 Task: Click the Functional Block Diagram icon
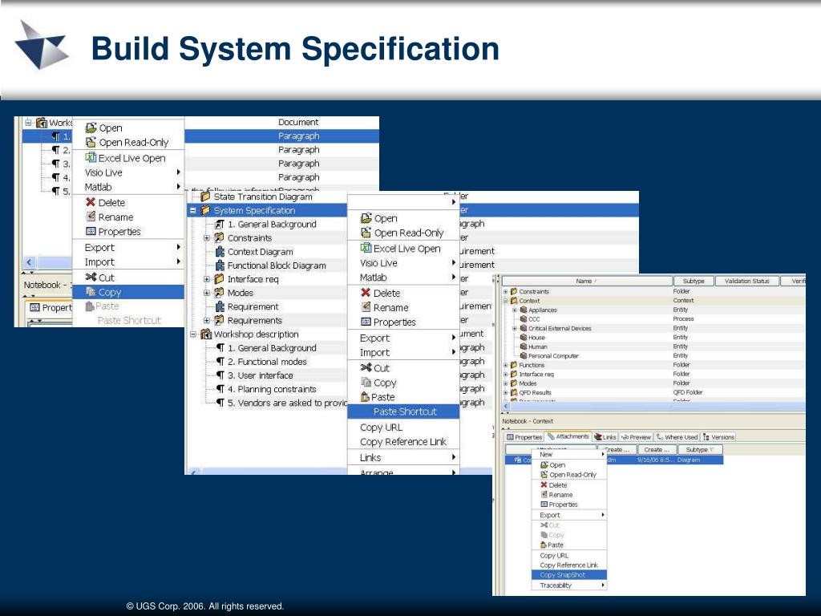point(220,265)
